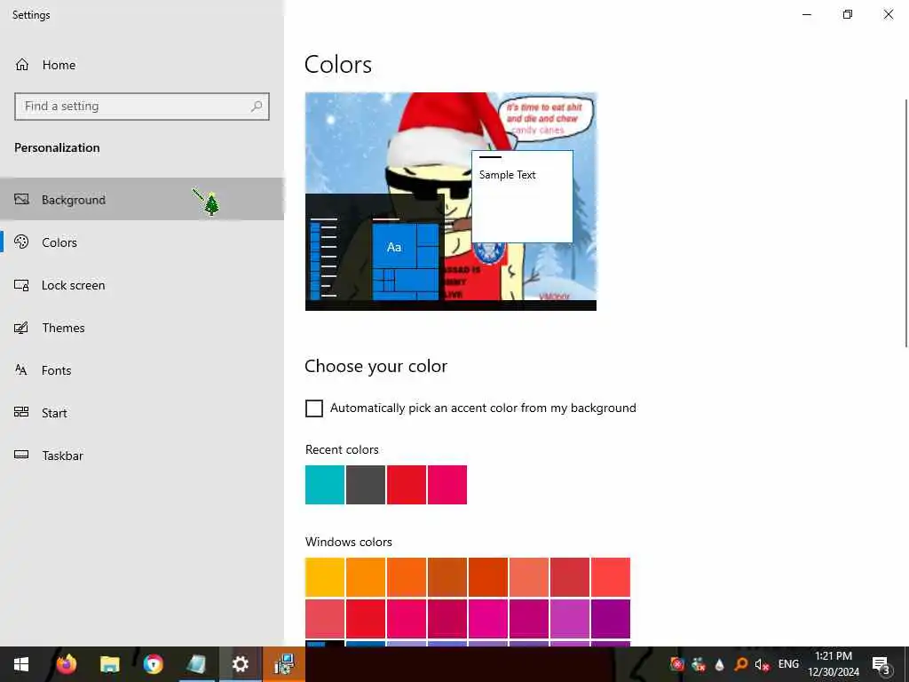The image size is (909, 682).
Task: Choose the pale red start of second row
Action: (x=325, y=619)
